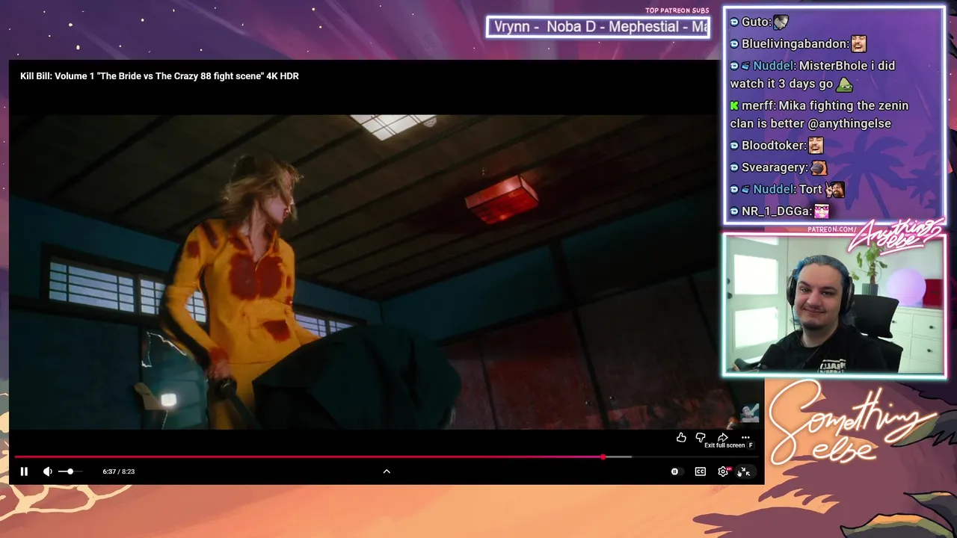Image resolution: width=957 pixels, height=538 pixels.
Task: Click the Kill Bill video title text
Action: 159,76
